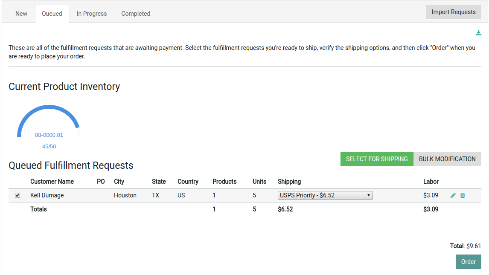Click the Import Requests button
The image size is (489, 275).
tap(454, 12)
